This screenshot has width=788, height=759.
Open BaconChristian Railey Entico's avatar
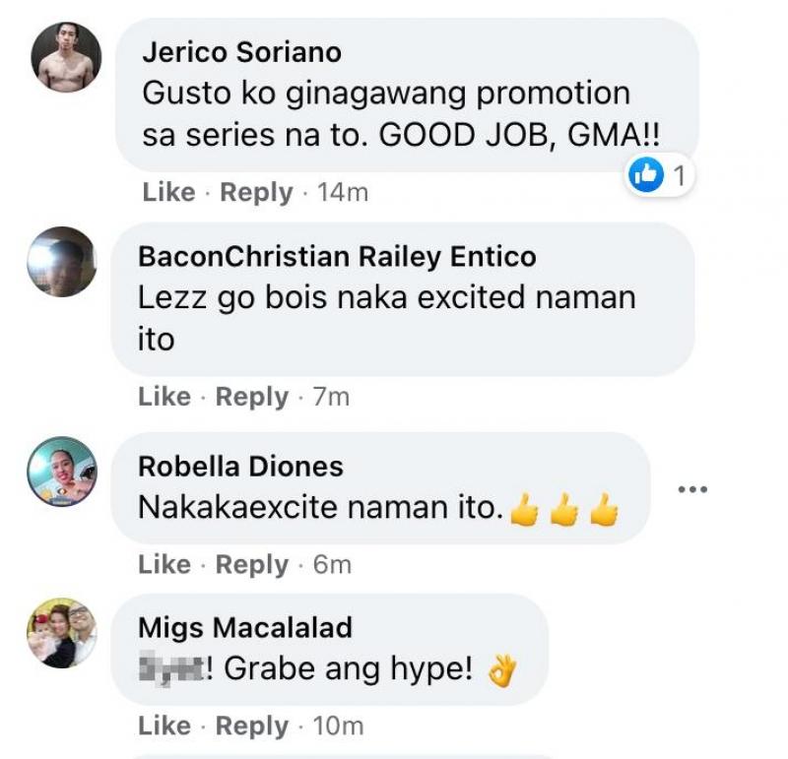pyautogui.click(x=62, y=261)
